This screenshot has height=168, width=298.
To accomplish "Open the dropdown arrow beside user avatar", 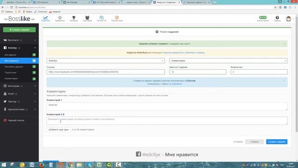I will (293, 19).
